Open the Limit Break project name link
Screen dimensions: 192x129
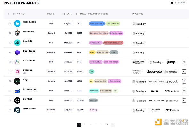(29, 109)
